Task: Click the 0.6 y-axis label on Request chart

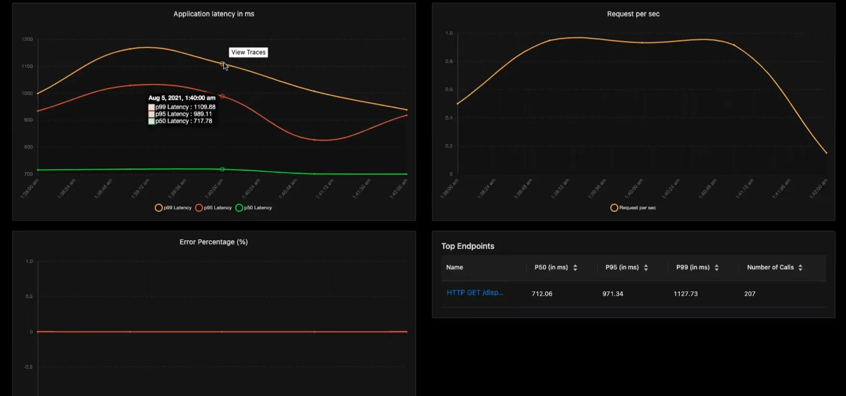Action: (x=449, y=89)
